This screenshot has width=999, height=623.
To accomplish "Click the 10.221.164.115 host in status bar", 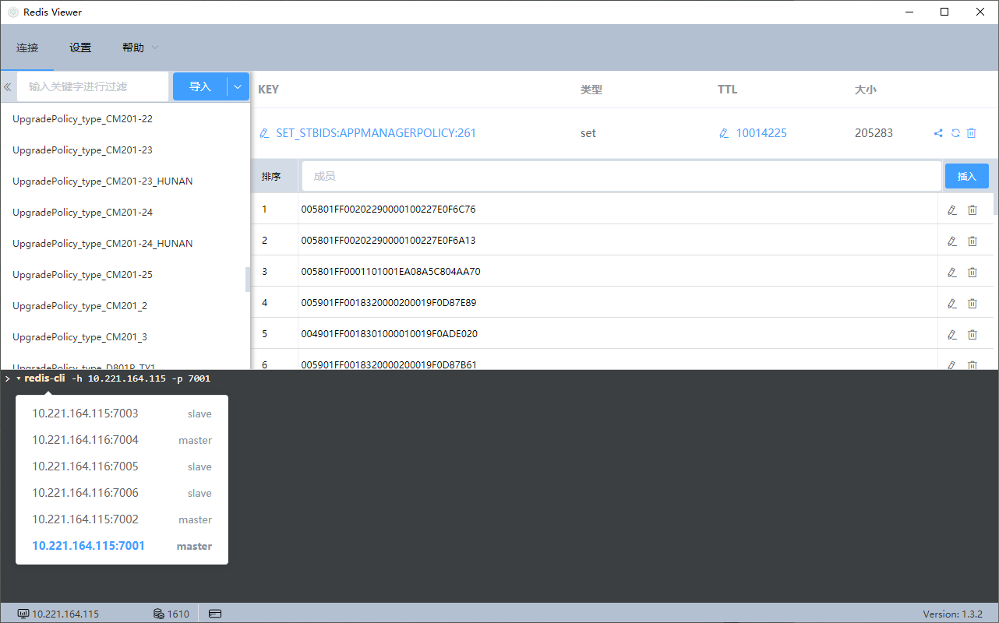I will (x=65, y=614).
